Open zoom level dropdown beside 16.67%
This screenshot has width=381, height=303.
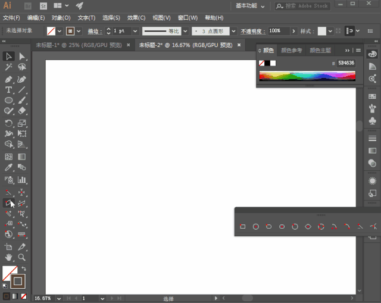tap(59, 298)
